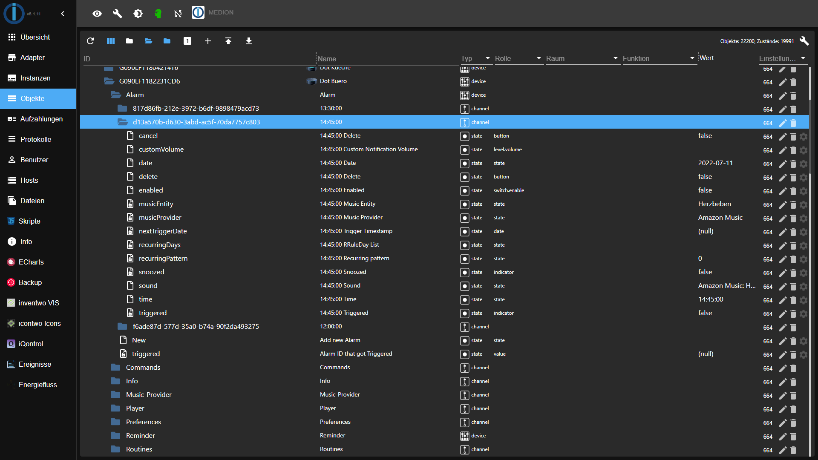The image size is (818, 460).
Task: Expand one level with the blue folder icon
Action: coord(167,41)
